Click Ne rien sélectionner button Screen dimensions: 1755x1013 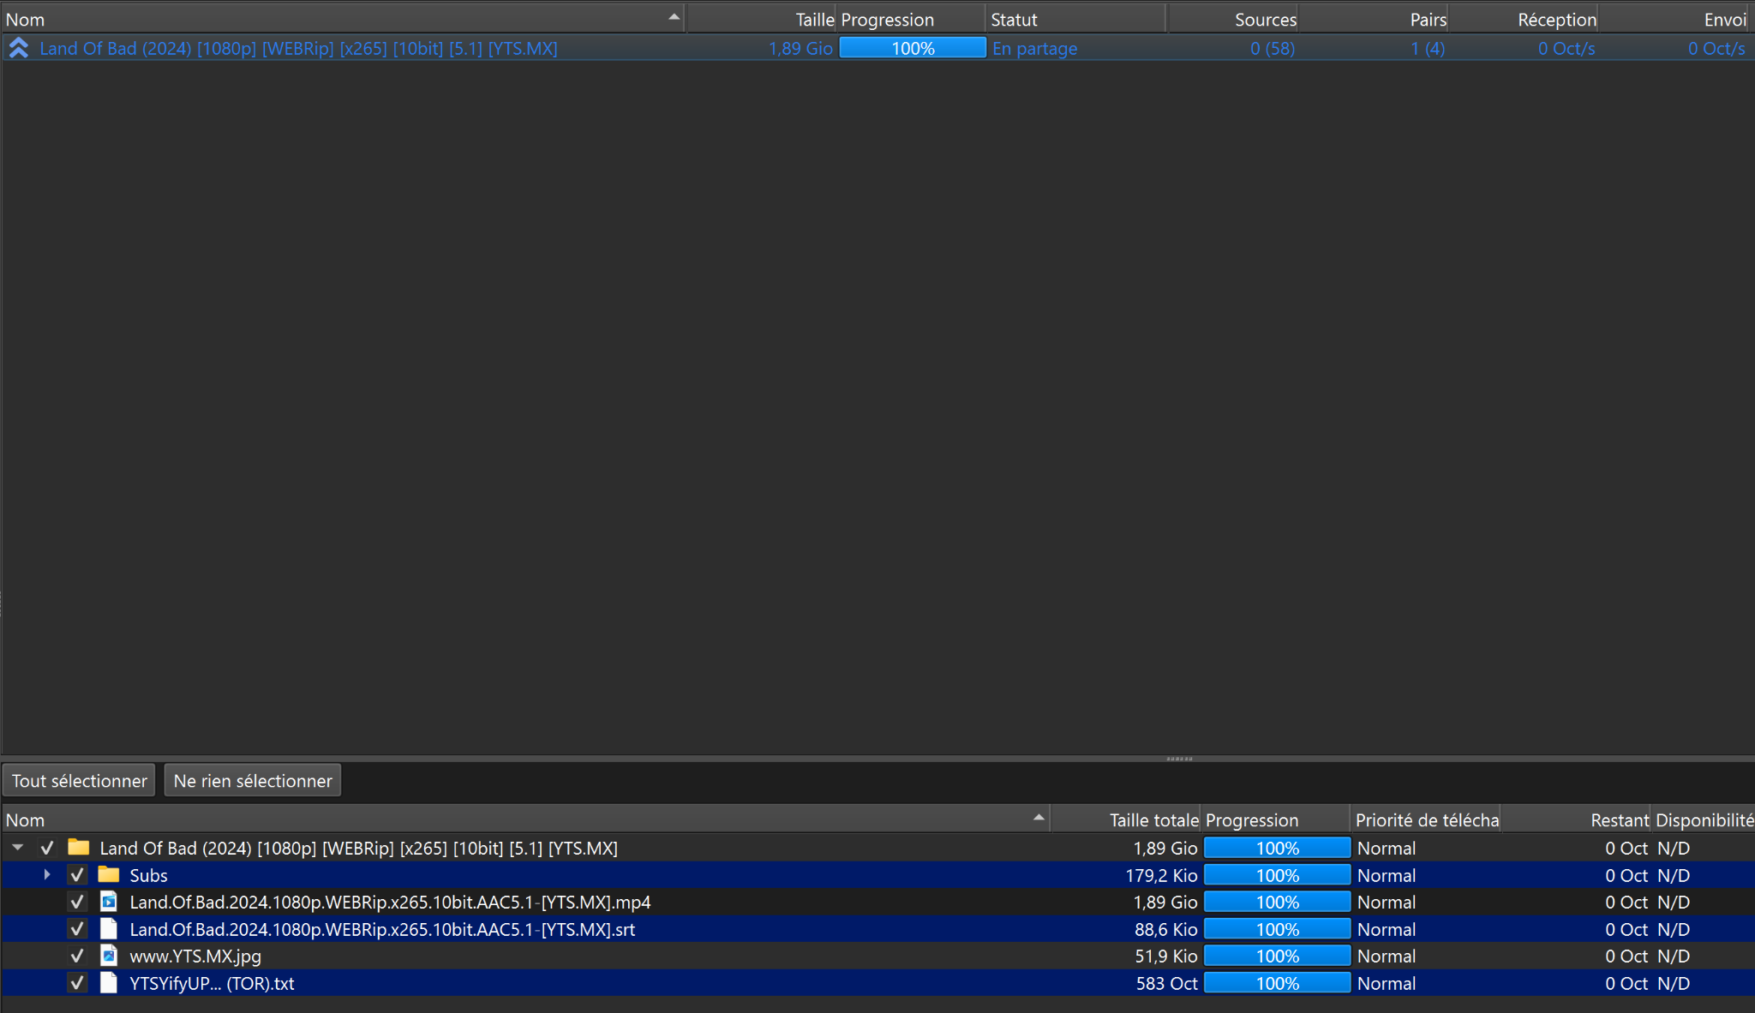point(253,781)
